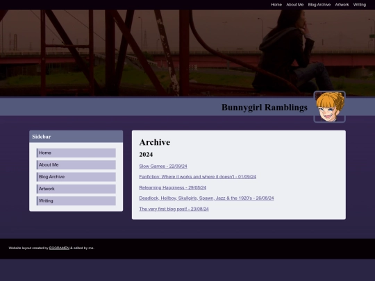Open the Deadlock, Hellboy, Skullgirls post link
The image size is (375, 281).
click(x=206, y=198)
